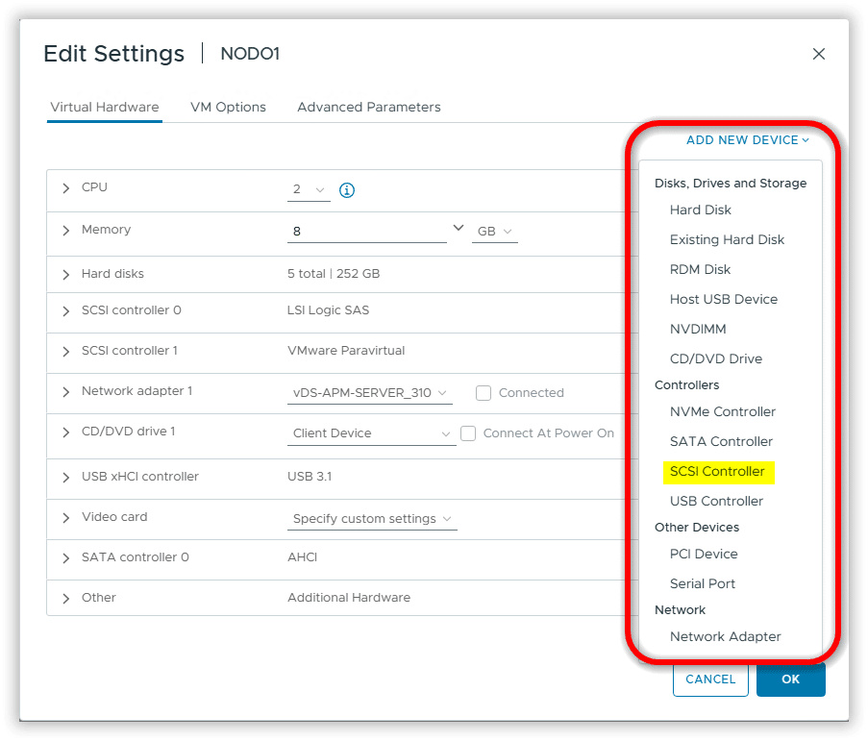Toggle Connect At Power On checkbox

click(x=468, y=433)
